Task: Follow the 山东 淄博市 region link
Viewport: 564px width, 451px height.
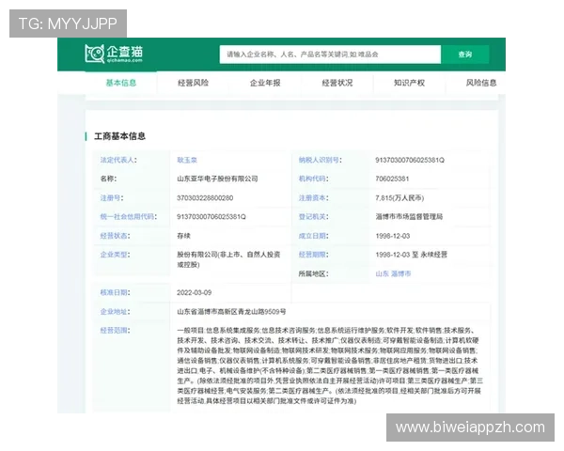Action: (x=393, y=273)
